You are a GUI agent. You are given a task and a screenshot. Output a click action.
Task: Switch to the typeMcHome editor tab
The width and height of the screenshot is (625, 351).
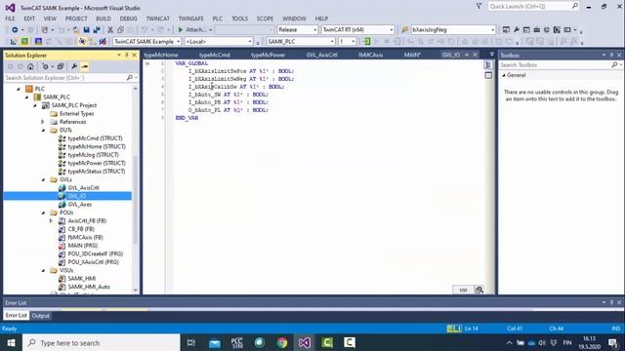[161, 55]
